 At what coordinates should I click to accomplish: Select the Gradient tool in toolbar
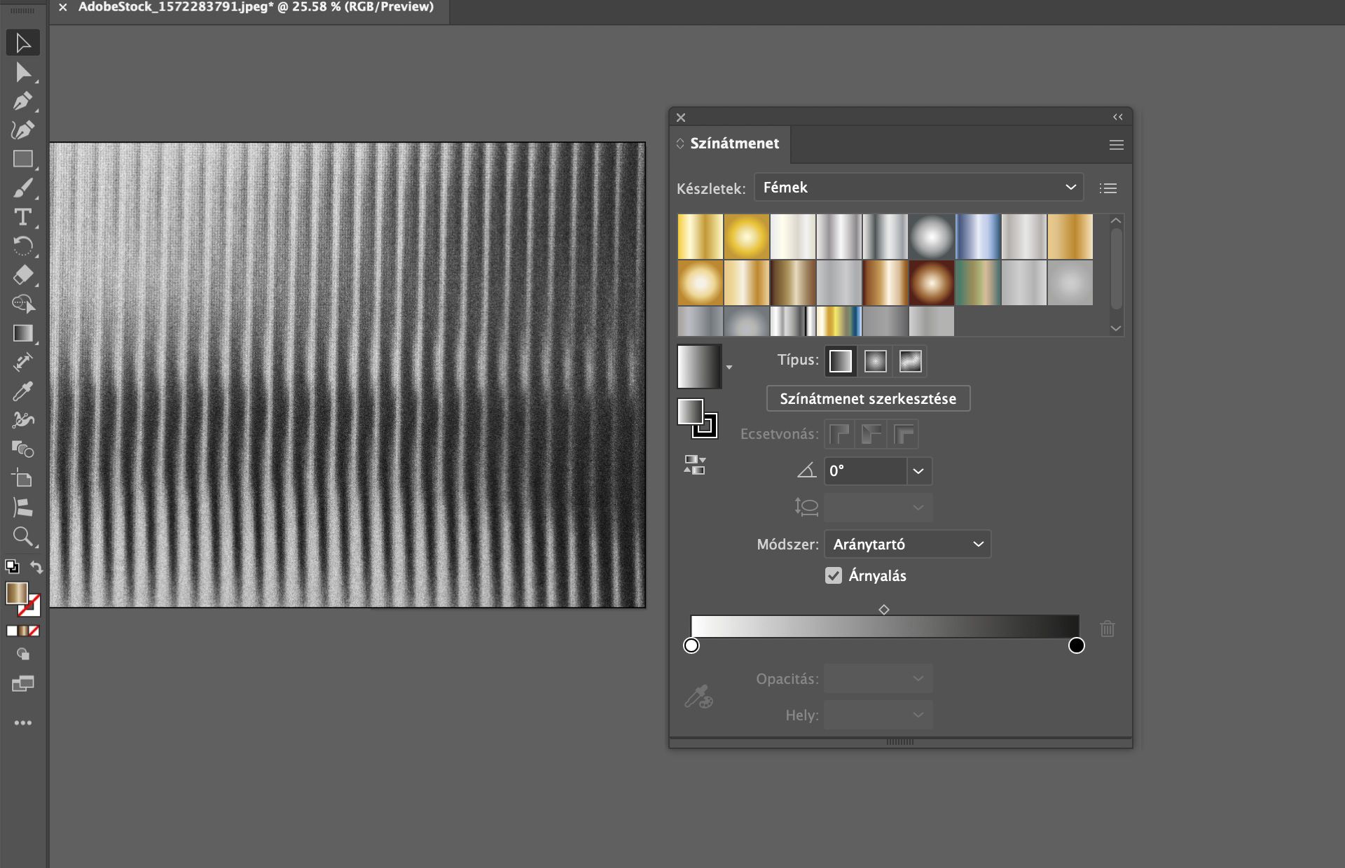tap(22, 333)
